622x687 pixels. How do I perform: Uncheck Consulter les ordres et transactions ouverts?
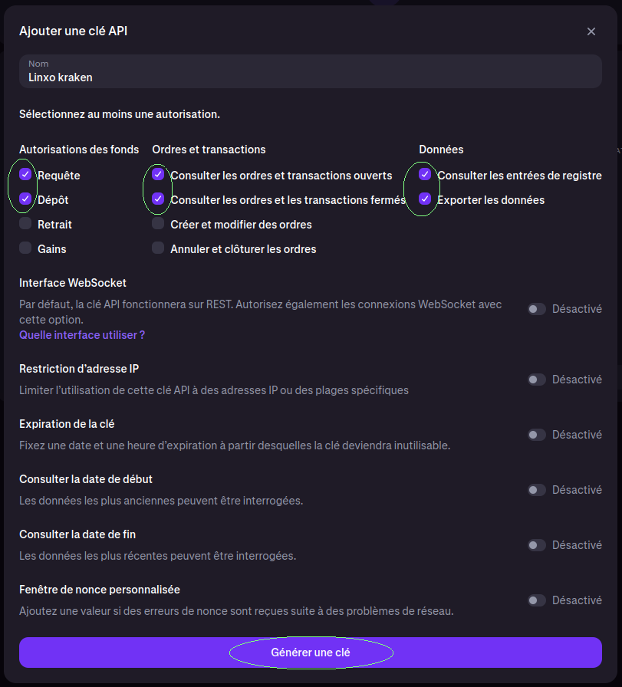coord(158,174)
